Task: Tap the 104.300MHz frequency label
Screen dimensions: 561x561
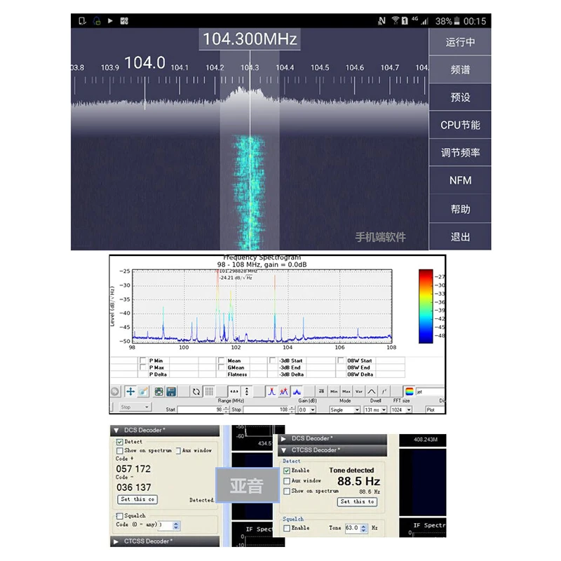Action: 250,39
